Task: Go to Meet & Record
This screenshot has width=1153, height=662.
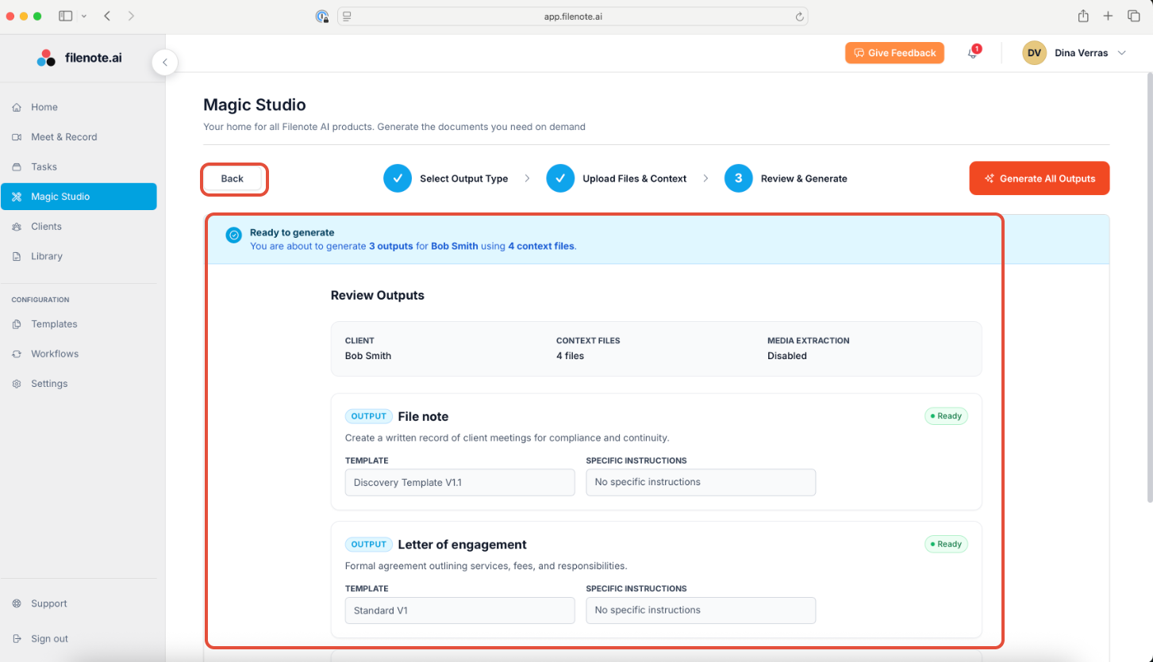Action: pyautogui.click(x=79, y=137)
